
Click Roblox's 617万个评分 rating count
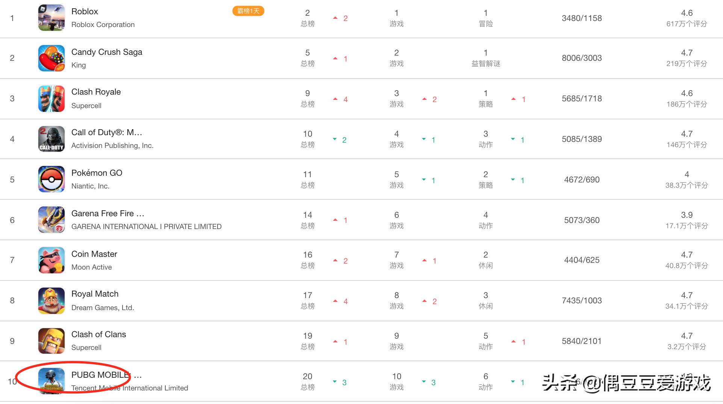[x=687, y=24]
